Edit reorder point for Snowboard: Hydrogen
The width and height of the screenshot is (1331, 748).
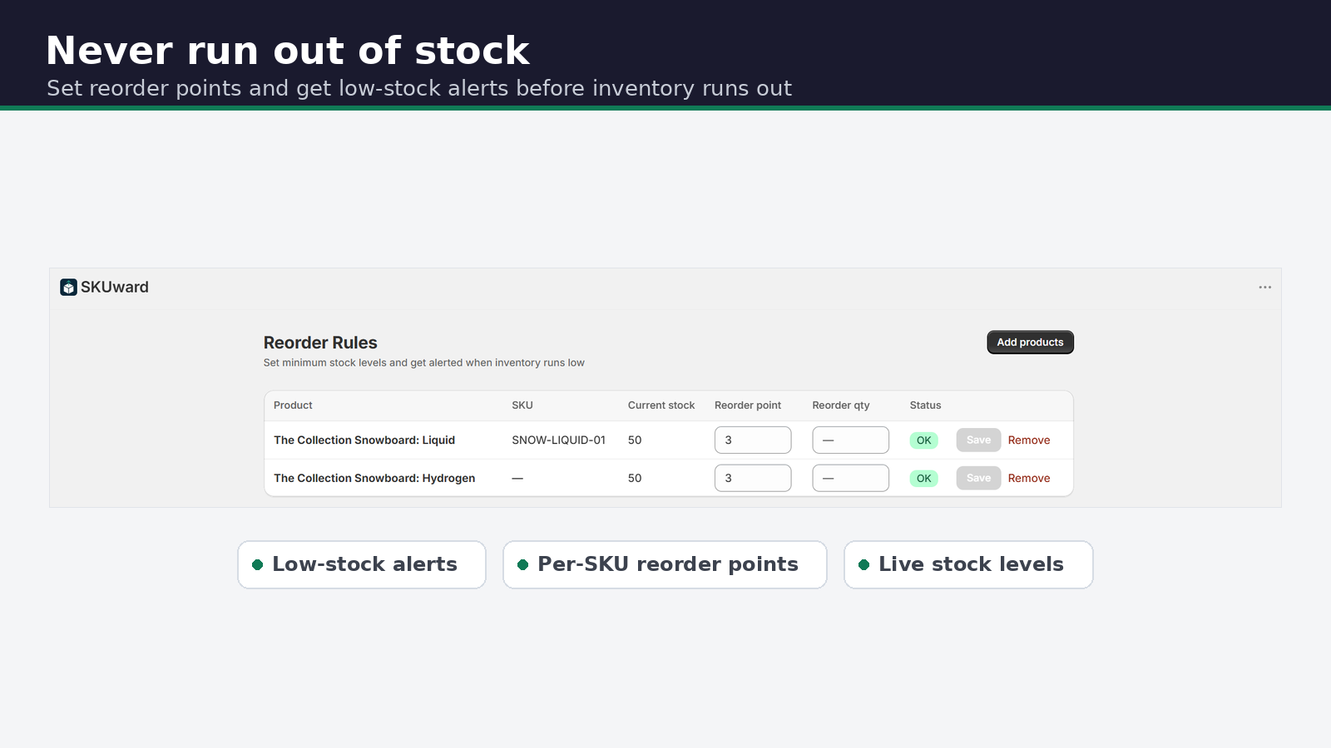pyautogui.click(x=753, y=478)
